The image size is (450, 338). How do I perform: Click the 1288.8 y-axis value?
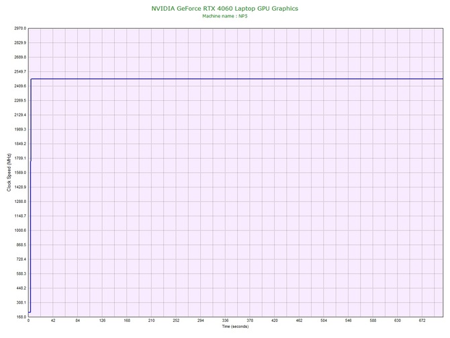click(20, 202)
